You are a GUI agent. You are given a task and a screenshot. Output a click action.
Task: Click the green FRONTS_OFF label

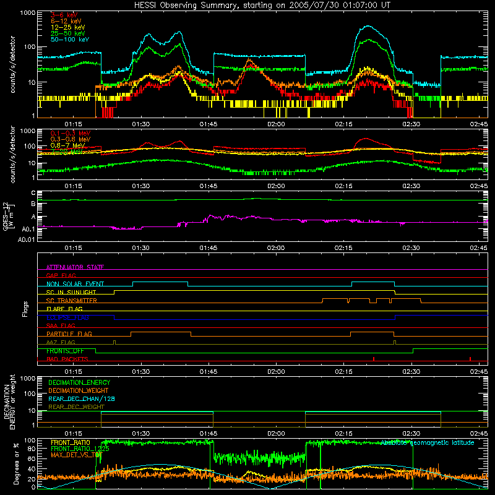tap(65, 351)
